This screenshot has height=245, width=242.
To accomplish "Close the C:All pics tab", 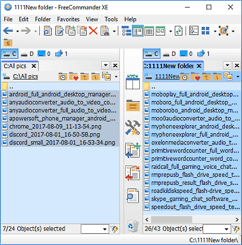I will coord(34,66).
